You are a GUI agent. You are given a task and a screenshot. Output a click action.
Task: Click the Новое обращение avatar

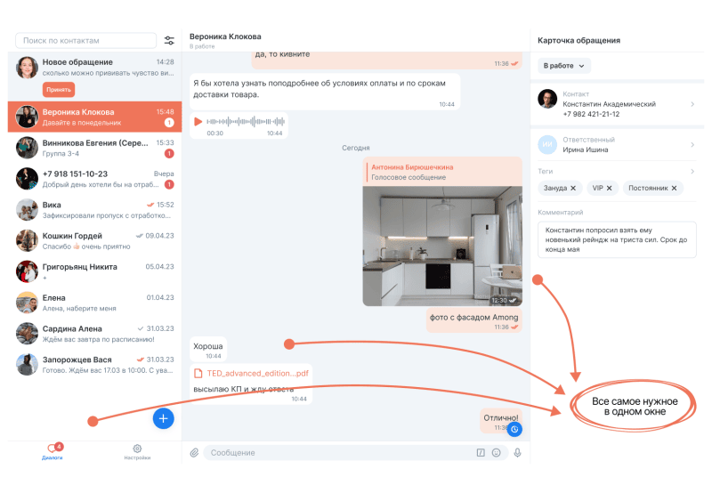pos(27,68)
